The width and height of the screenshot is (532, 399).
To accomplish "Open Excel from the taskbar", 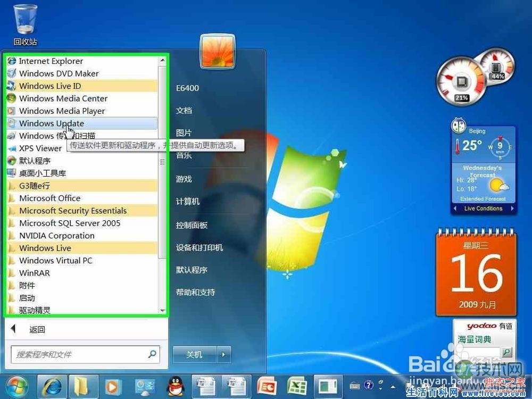I will (x=297, y=387).
